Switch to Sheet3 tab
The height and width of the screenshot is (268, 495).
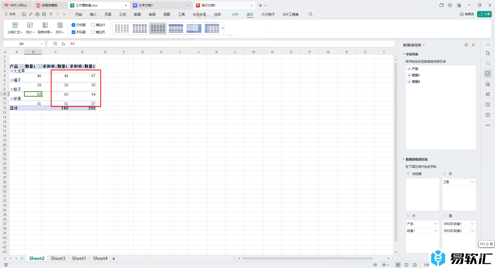coord(58,258)
